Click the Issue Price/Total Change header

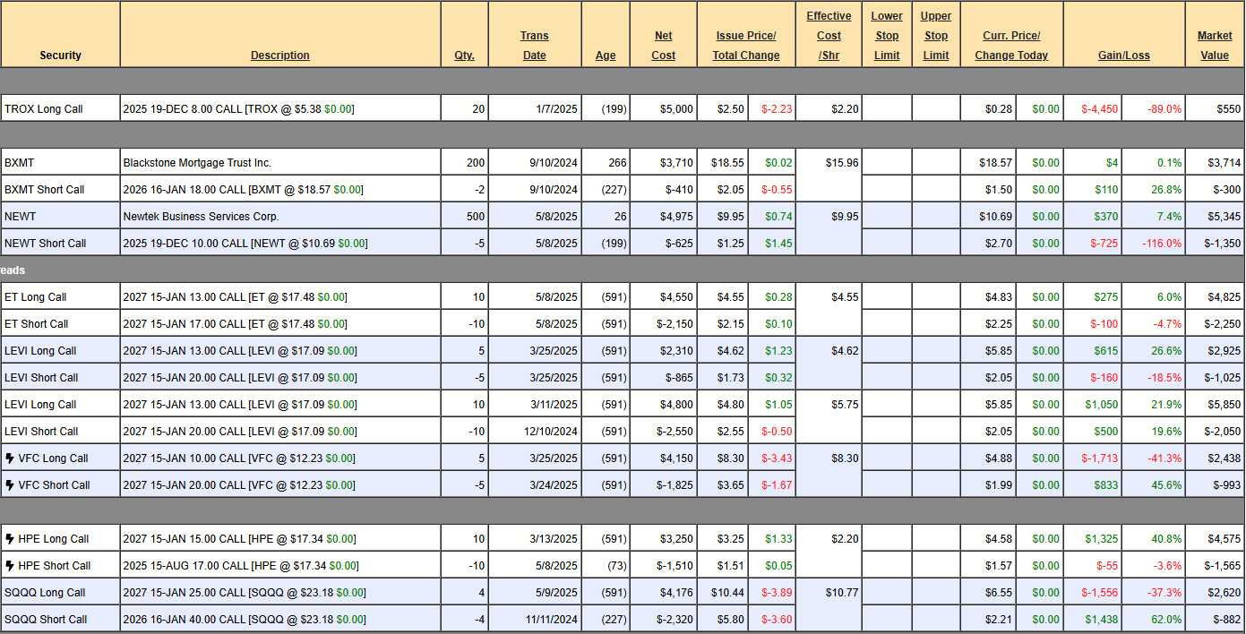tap(745, 46)
